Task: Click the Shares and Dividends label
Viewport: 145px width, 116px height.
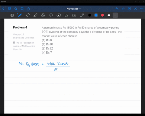Action: tap(24, 38)
